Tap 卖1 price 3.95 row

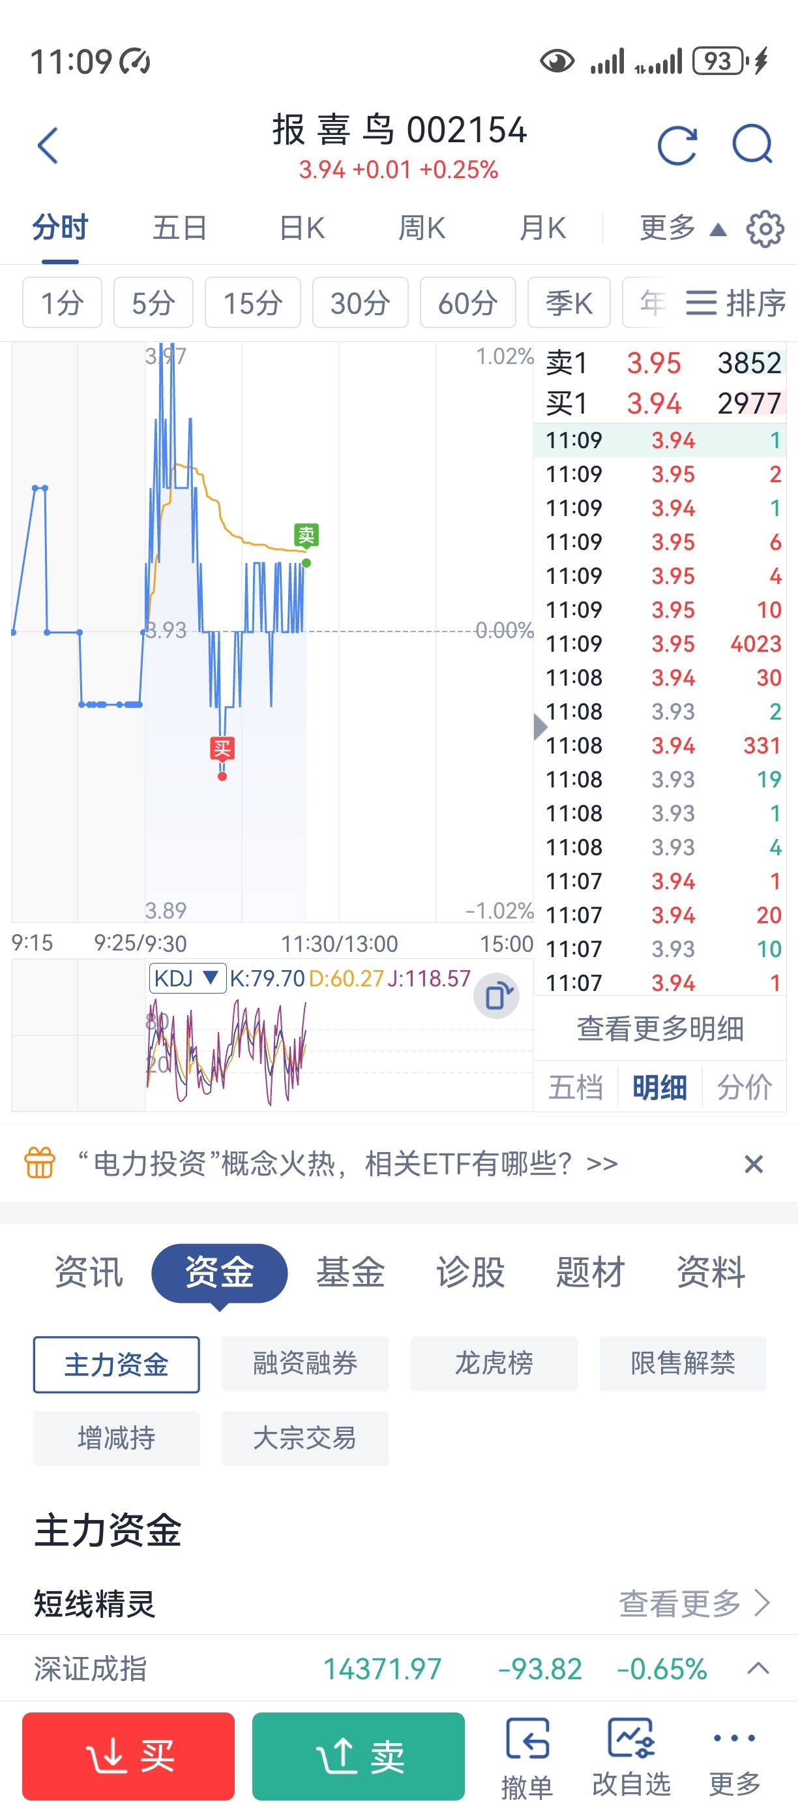pos(660,363)
